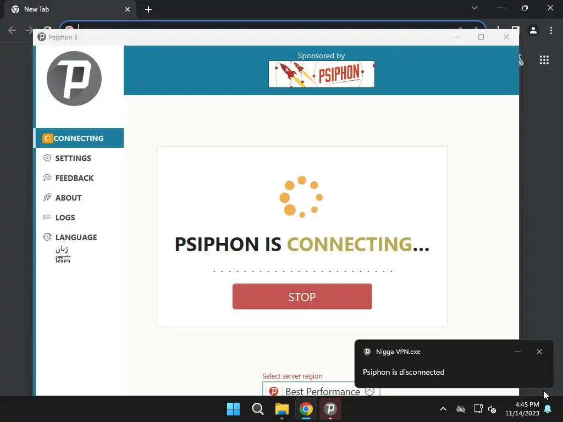The height and width of the screenshot is (422, 563).
Task: Click Chrome back navigation arrow
Action: click(x=12, y=30)
